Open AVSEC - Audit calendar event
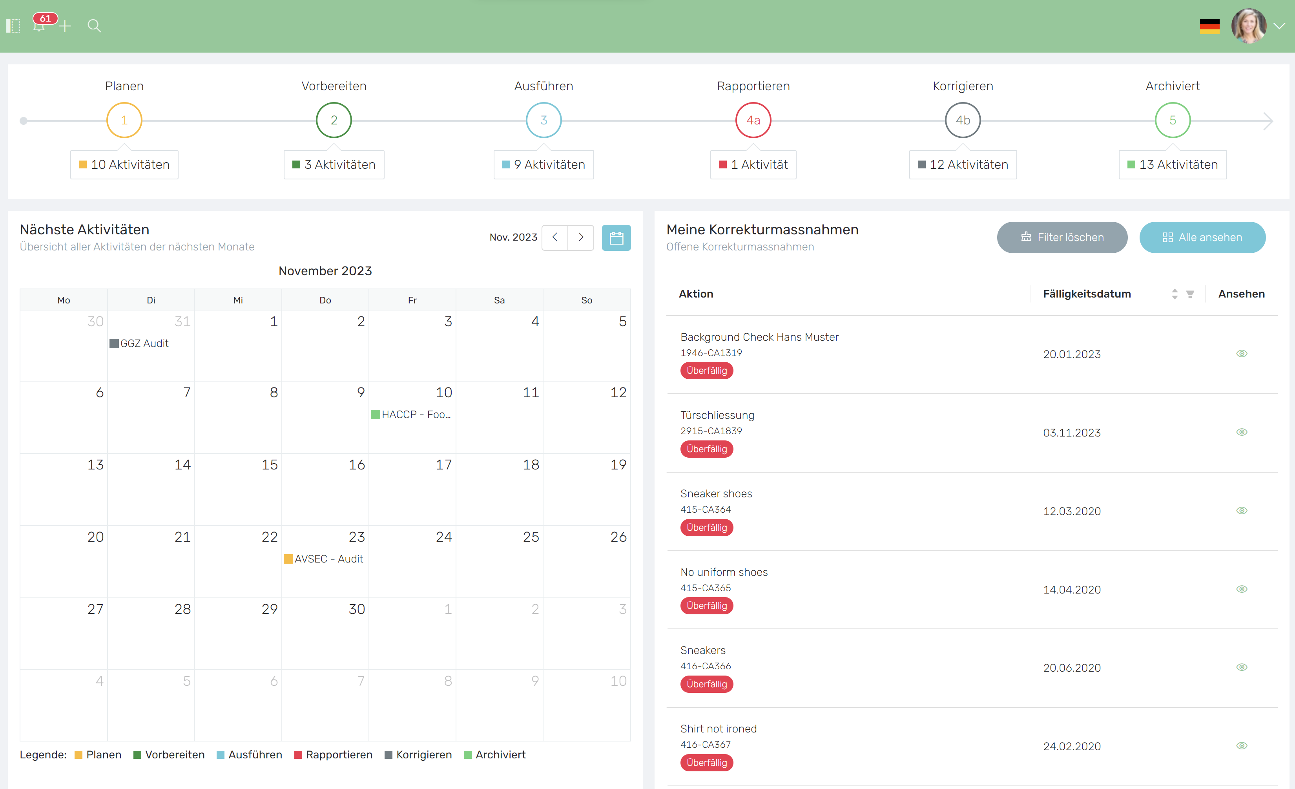 click(324, 559)
